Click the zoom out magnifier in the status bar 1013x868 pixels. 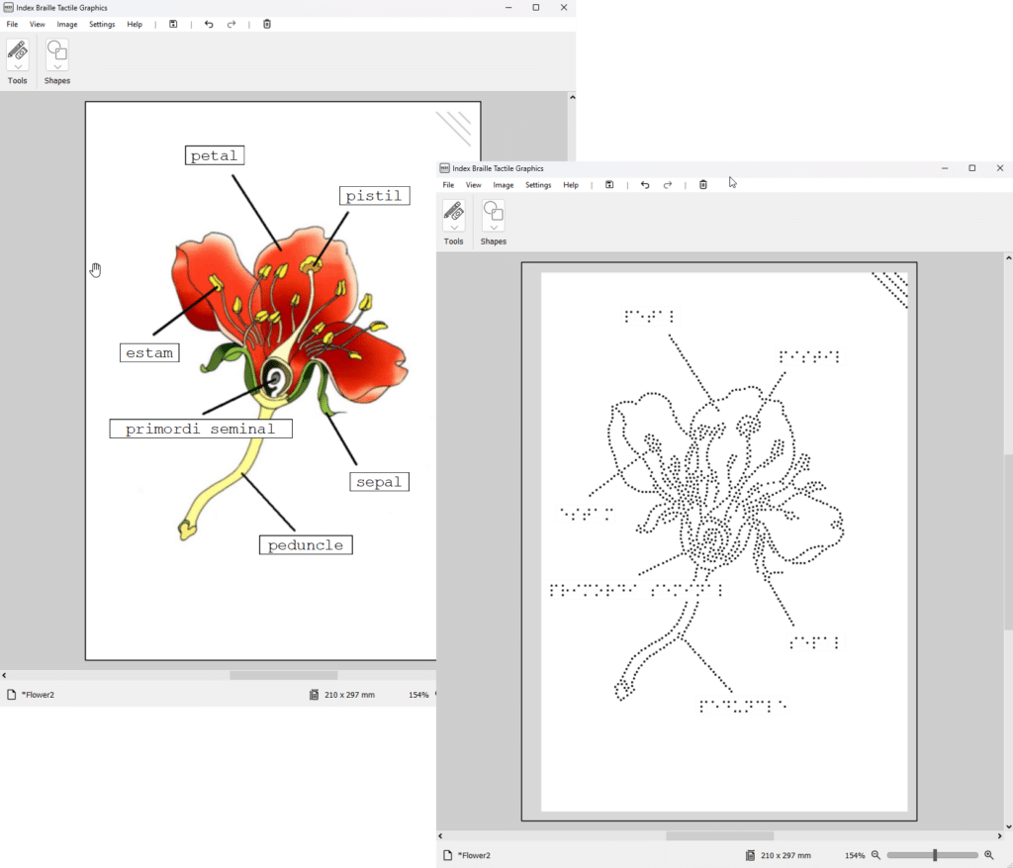(x=875, y=855)
